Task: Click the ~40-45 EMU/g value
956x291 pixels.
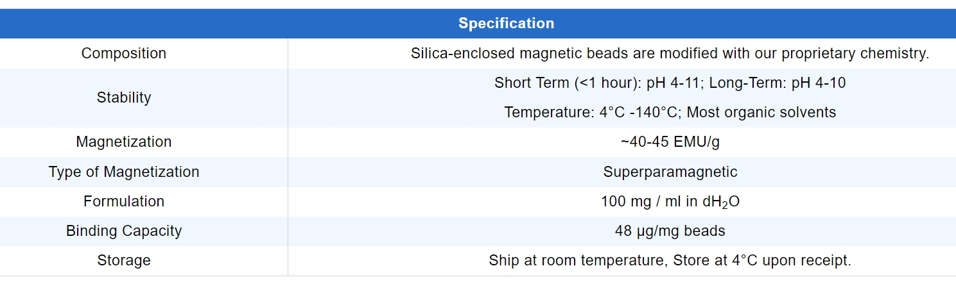Action: (670, 142)
